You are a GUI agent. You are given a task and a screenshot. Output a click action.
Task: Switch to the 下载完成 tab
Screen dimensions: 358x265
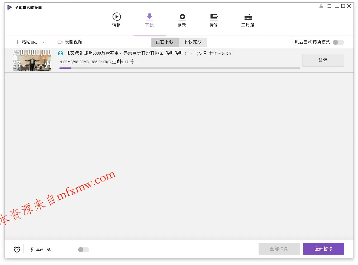pyautogui.click(x=193, y=42)
